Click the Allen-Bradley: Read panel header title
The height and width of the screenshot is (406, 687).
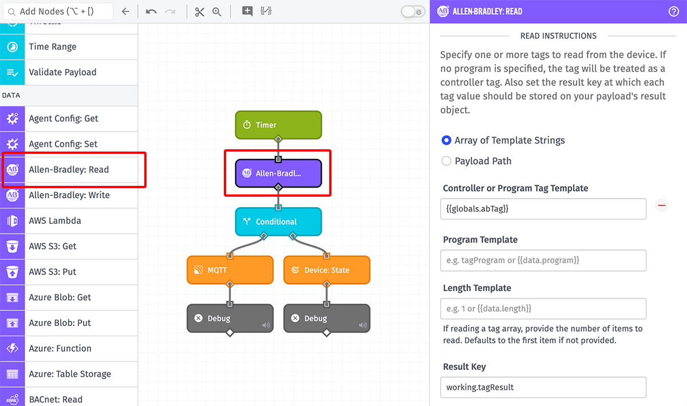[x=487, y=11]
